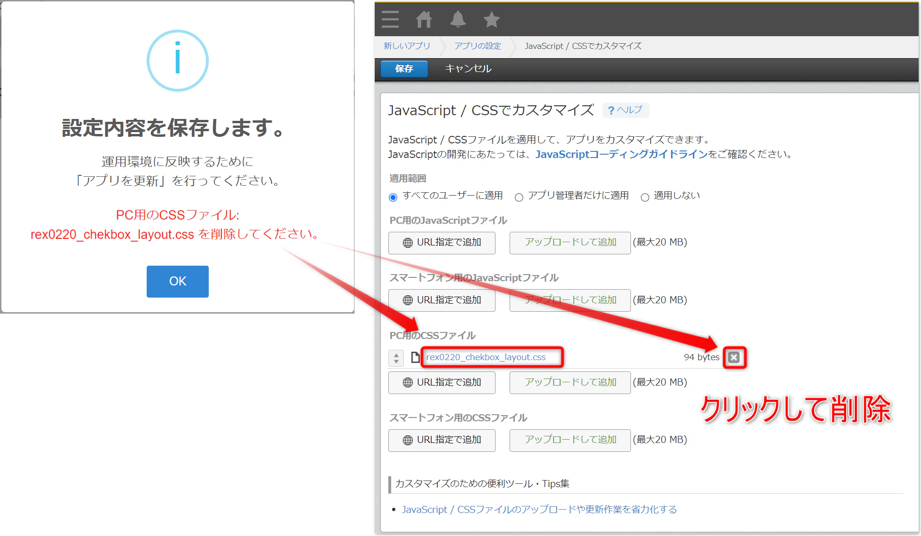This screenshot has height=536, width=921.
Task: Open the hamburger menu icon
Action: click(390, 20)
